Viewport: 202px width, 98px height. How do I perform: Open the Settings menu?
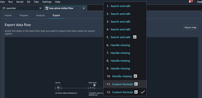click(47, 2)
